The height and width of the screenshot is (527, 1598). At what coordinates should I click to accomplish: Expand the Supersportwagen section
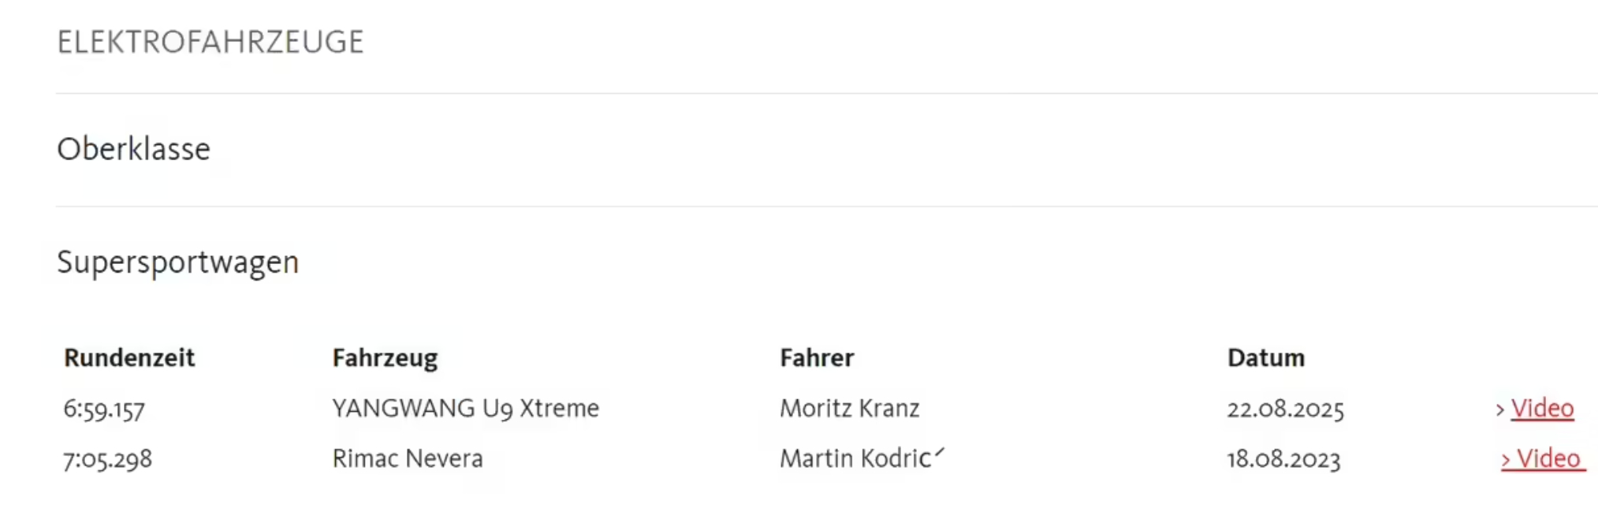[177, 262]
